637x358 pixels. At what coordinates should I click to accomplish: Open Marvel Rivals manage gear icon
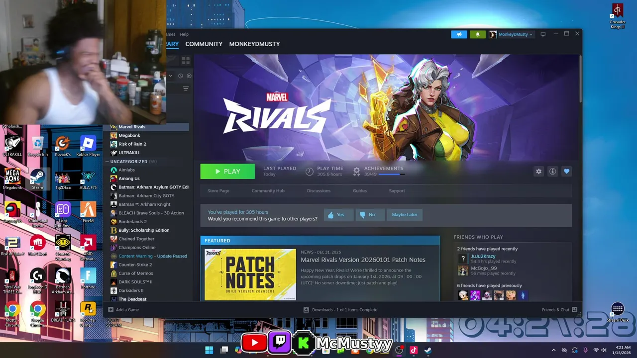click(x=538, y=171)
